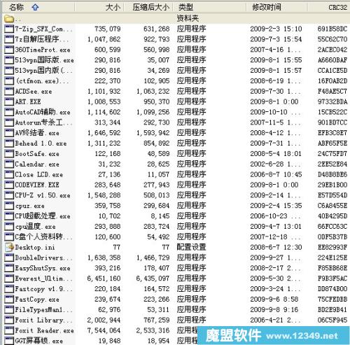Image resolution: width=350 pixels, height=345 pixels.
Task: Select the cpu温度.exe file row
Action: point(176,226)
